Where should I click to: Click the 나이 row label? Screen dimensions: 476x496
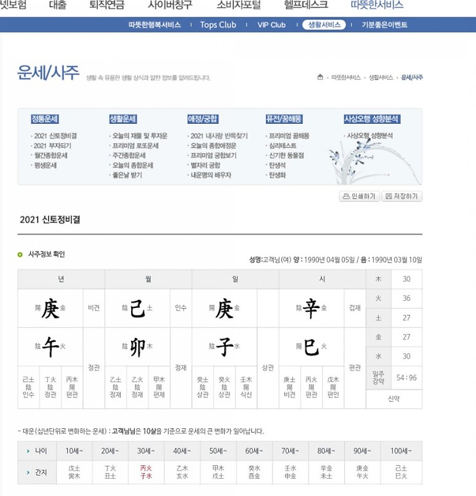38,451
